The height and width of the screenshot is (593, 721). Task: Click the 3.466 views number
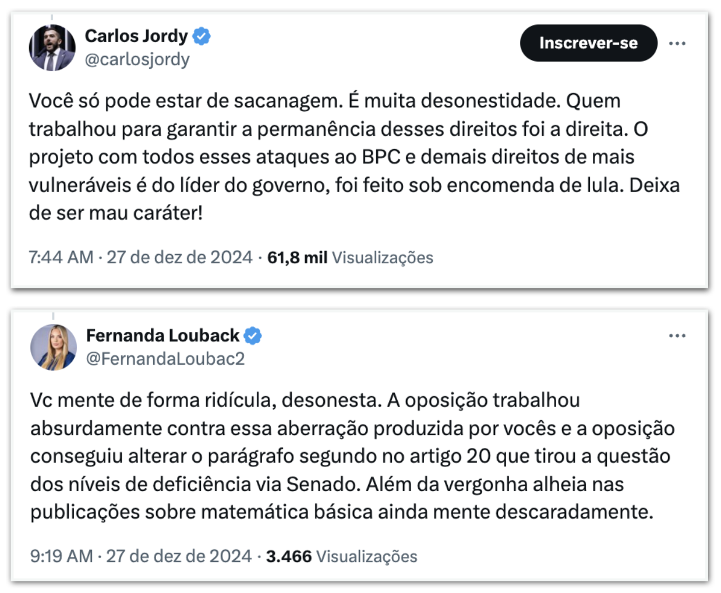tap(289, 556)
